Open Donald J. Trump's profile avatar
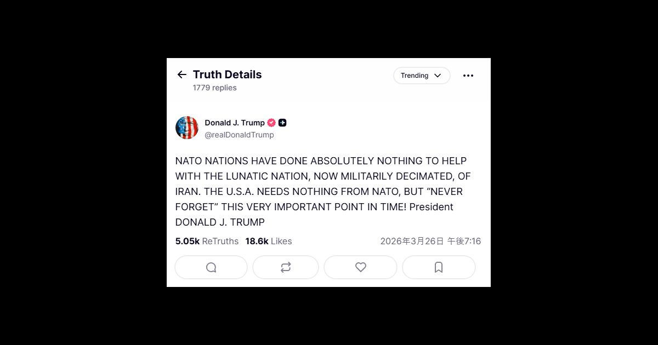The image size is (658, 345). point(187,128)
